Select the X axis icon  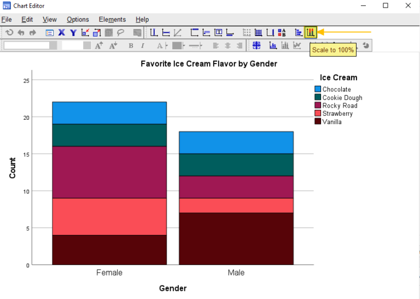(x=62, y=33)
